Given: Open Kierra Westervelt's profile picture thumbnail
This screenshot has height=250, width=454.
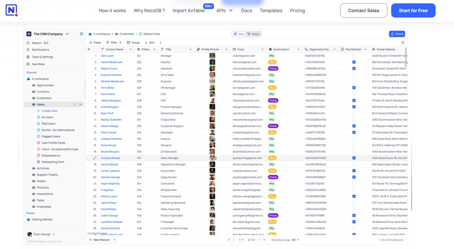Looking at the screenshot, I should pos(212,62).
